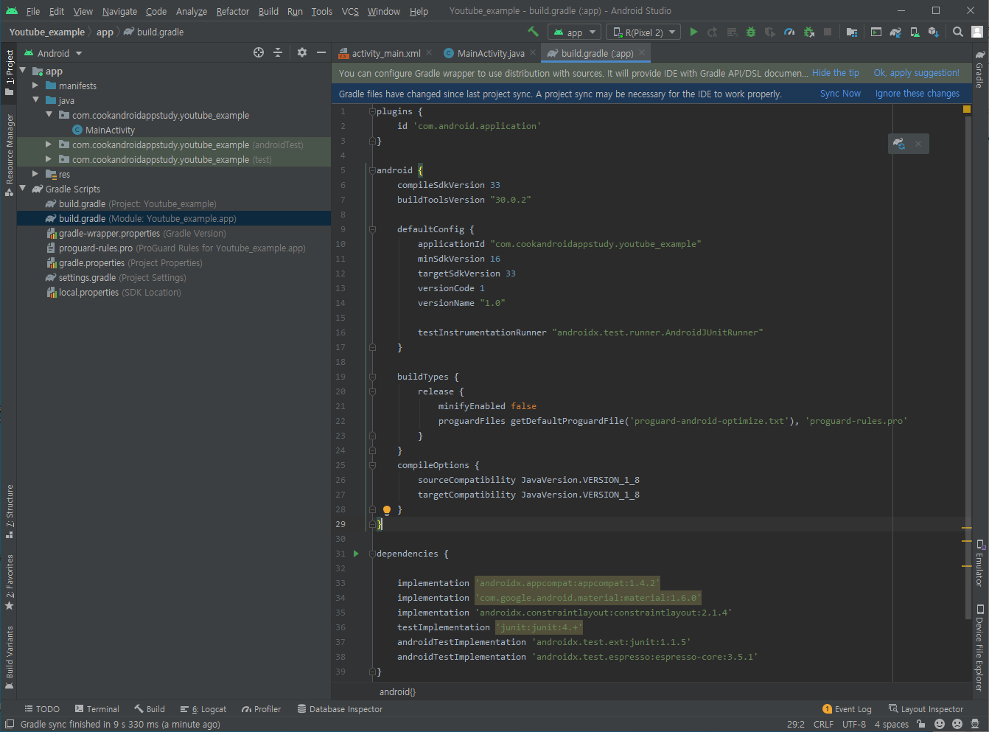989x732 pixels.
Task: Click Apply Changes and Restart Activity icon
Action: [713, 32]
